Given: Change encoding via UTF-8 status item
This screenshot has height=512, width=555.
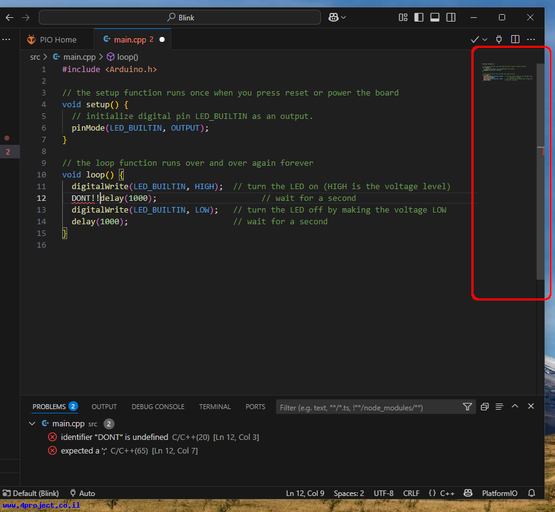Looking at the screenshot, I should [x=384, y=494].
